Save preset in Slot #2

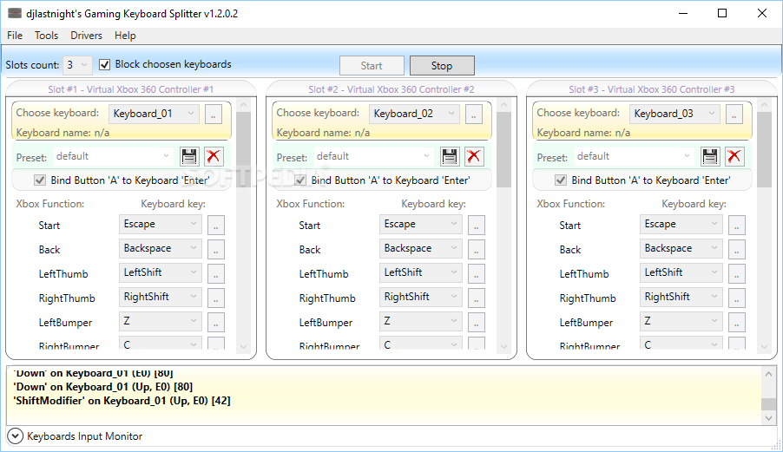click(x=450, y=157)
